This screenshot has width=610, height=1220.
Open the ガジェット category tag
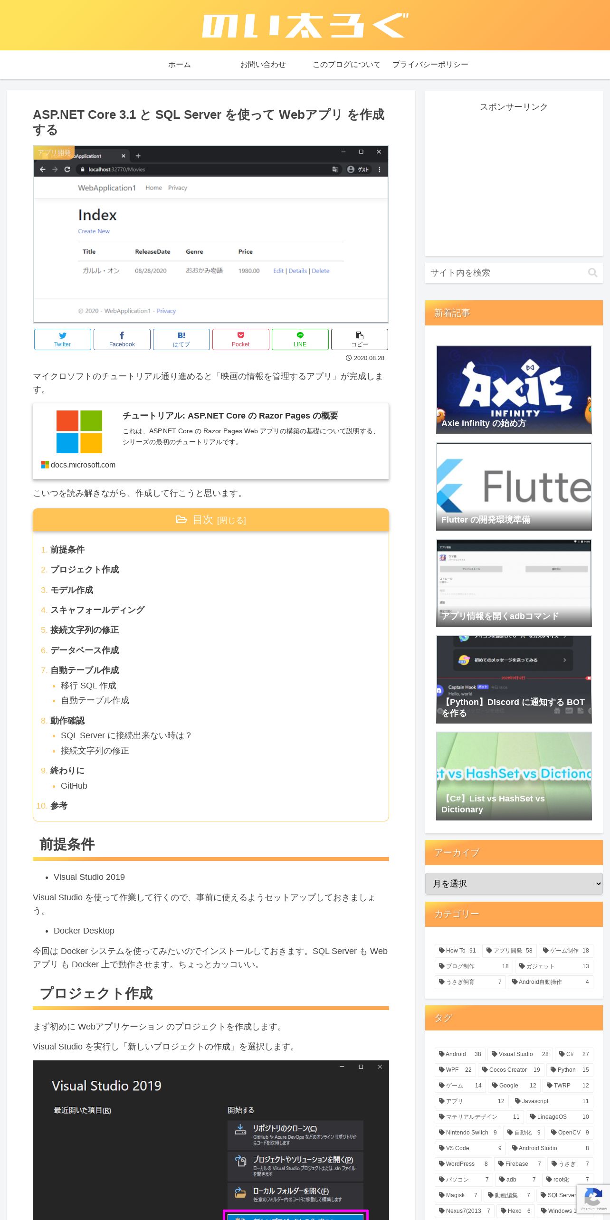pos(554,966)
